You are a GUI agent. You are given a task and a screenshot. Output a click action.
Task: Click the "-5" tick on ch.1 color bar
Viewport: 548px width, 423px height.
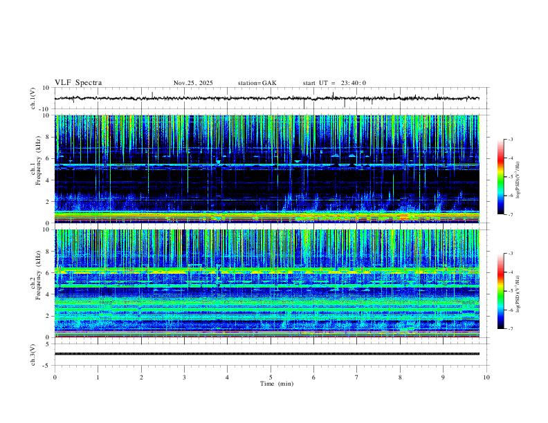click(x=510, y=177)
